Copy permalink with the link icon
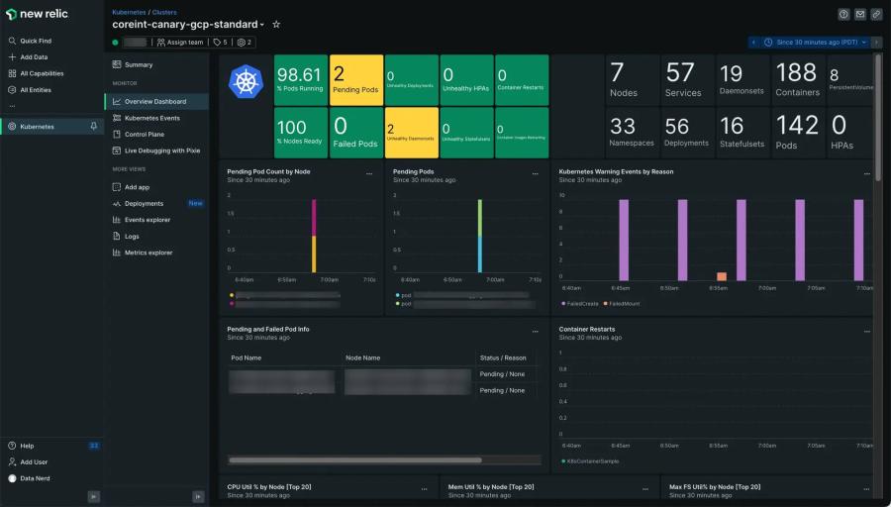This screenshot has height=507, width=891. (877, 14)
